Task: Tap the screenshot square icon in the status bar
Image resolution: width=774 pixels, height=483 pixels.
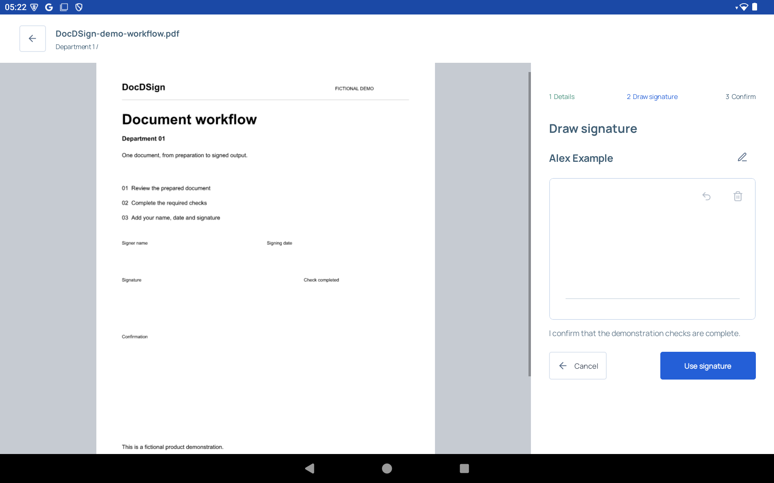Action: 64,7
